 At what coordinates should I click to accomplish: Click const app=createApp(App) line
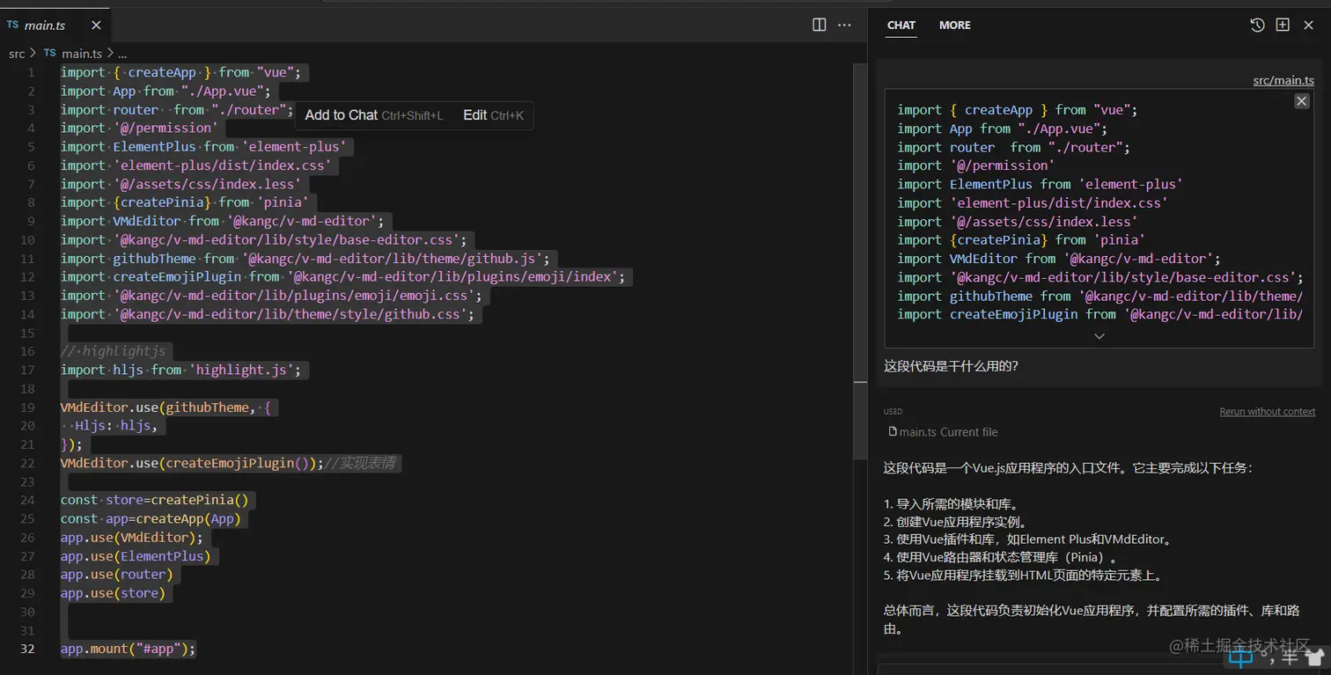151,518
